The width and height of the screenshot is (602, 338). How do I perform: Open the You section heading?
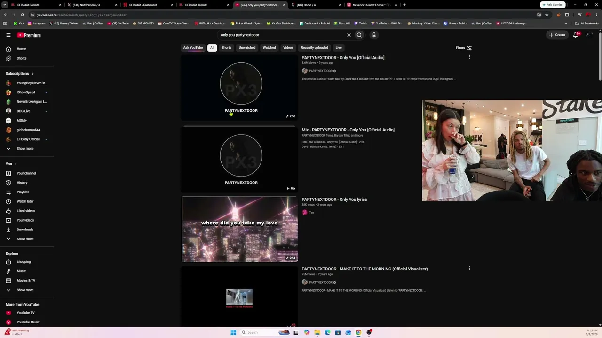coord(11,164)
